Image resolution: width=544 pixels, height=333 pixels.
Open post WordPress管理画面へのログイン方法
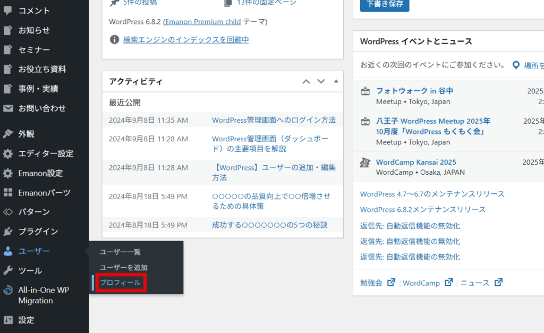tap(274, 120)
